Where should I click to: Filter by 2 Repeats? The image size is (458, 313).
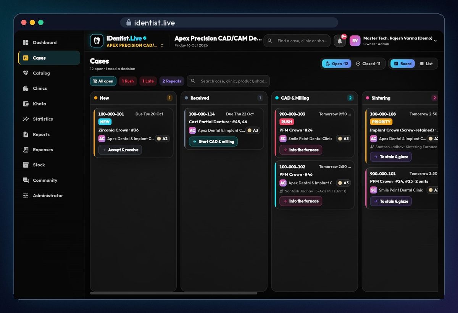[x=172, y=81]
